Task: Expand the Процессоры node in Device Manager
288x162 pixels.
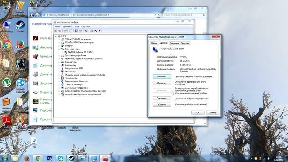Action: [59, 78]
